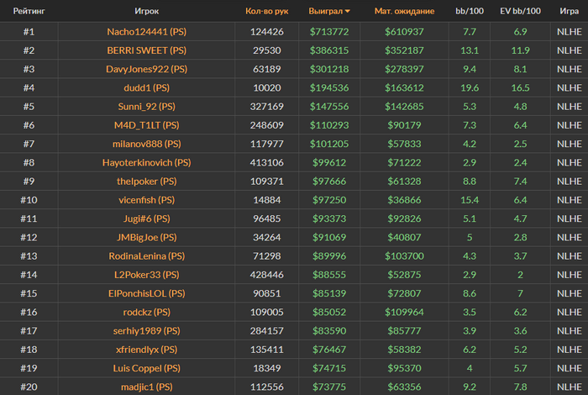The width and height of the screenshot is (588, 395).
Task: Select Luis Coppel (PS) player
Action: click(147, 368)
